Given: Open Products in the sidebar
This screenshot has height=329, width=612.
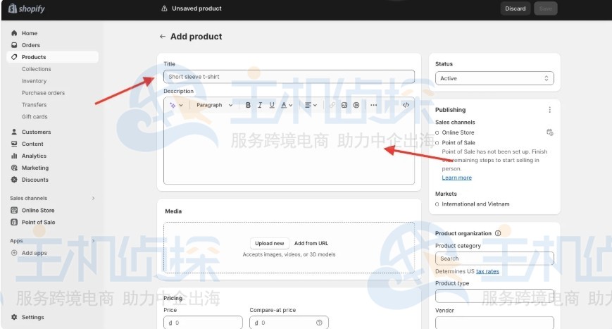Looking at the screenshot, I should 52,57.
